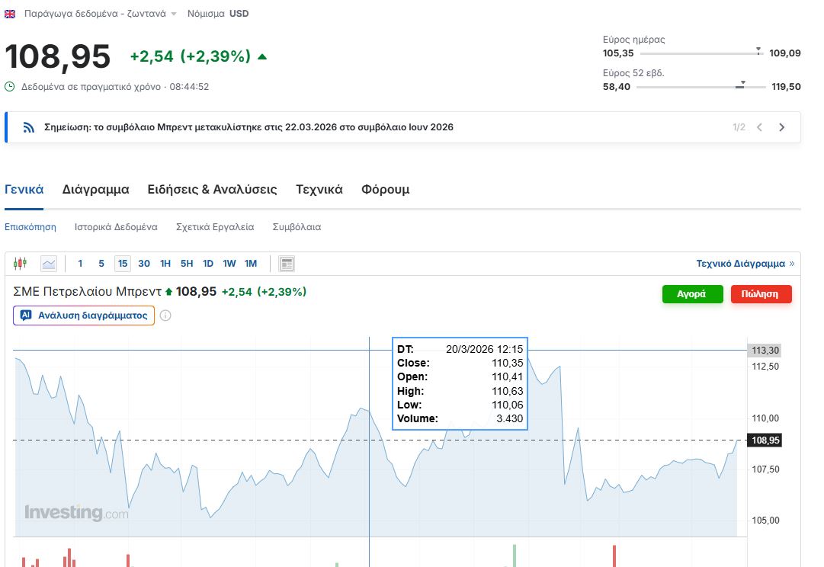The height and width of the screenshot is (567, 824).
Task: Click the news layout icon in chart toolbar
Action: pos(287,264)
